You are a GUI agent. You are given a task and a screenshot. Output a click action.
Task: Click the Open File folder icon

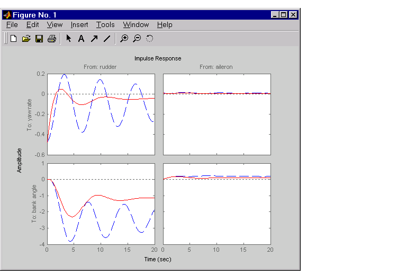coord(26,38)
